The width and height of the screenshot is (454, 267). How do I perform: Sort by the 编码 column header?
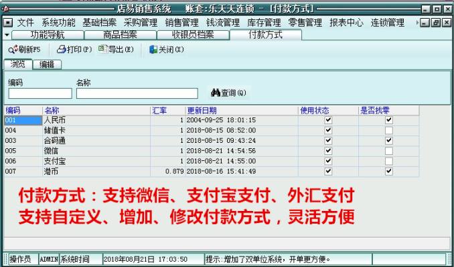coord(23,111)
